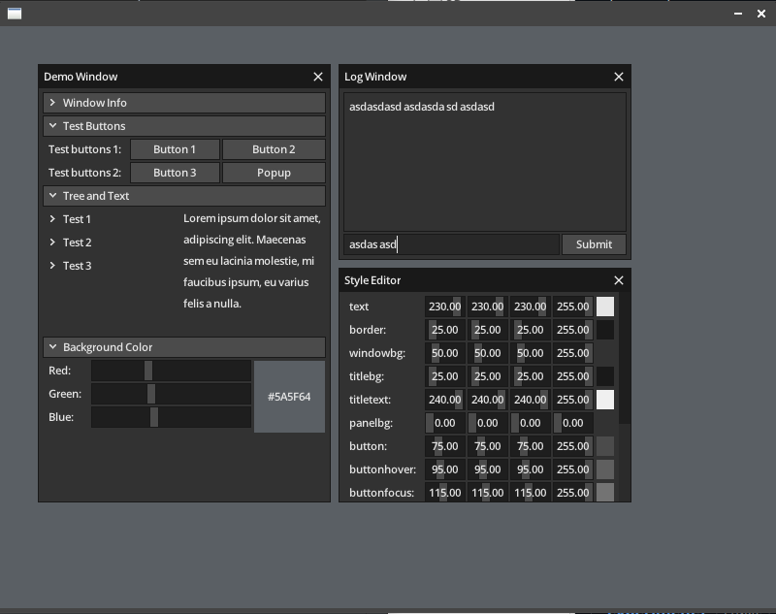
Task: Click the #5A5F64 color preview box
Action: (x=289, y=397)
